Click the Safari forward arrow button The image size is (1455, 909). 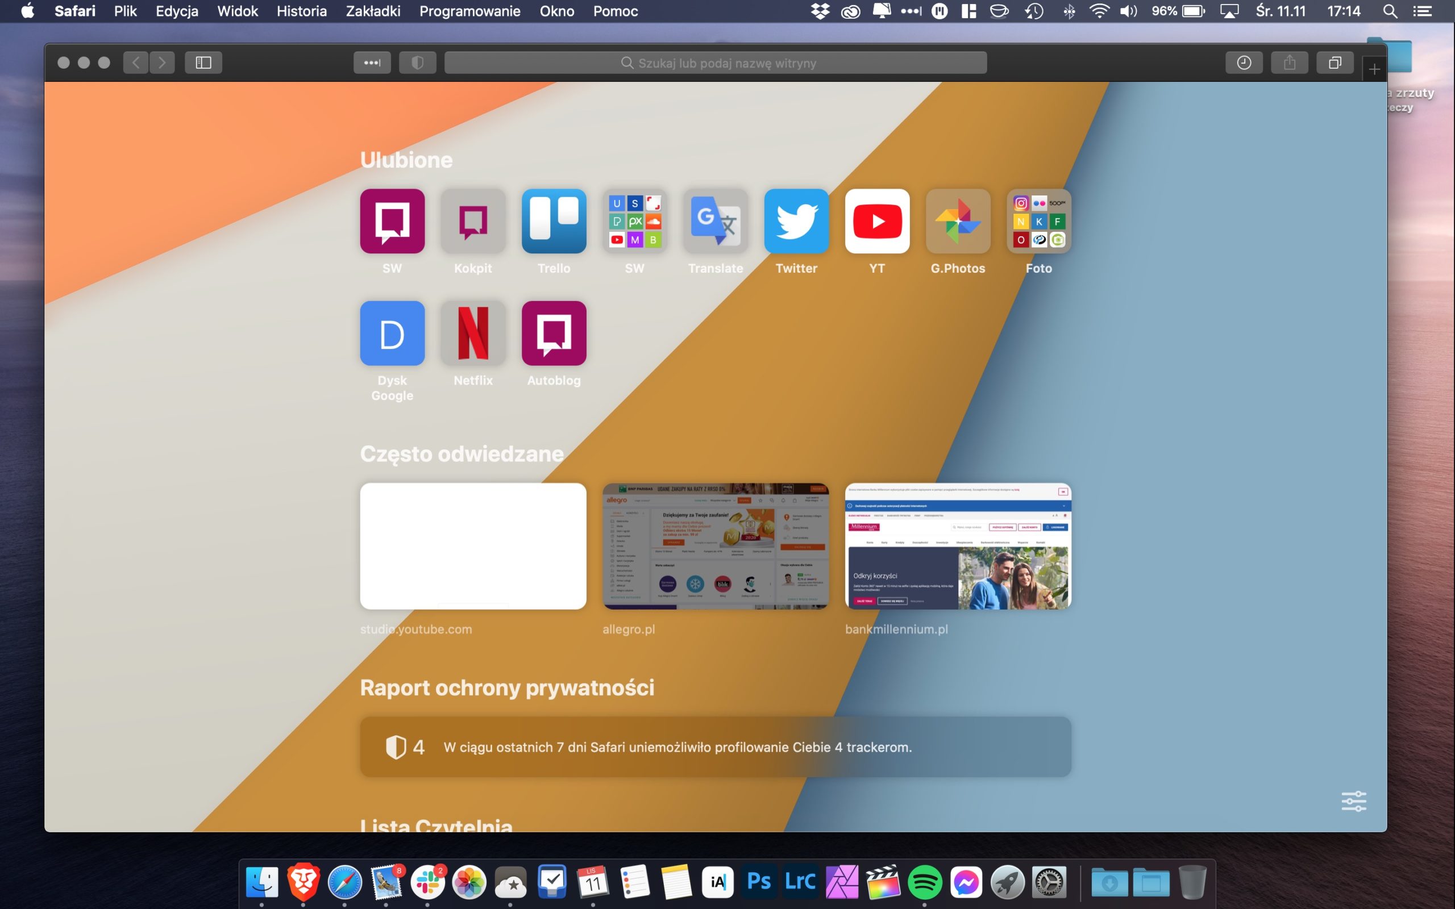[x=162, y=62]
